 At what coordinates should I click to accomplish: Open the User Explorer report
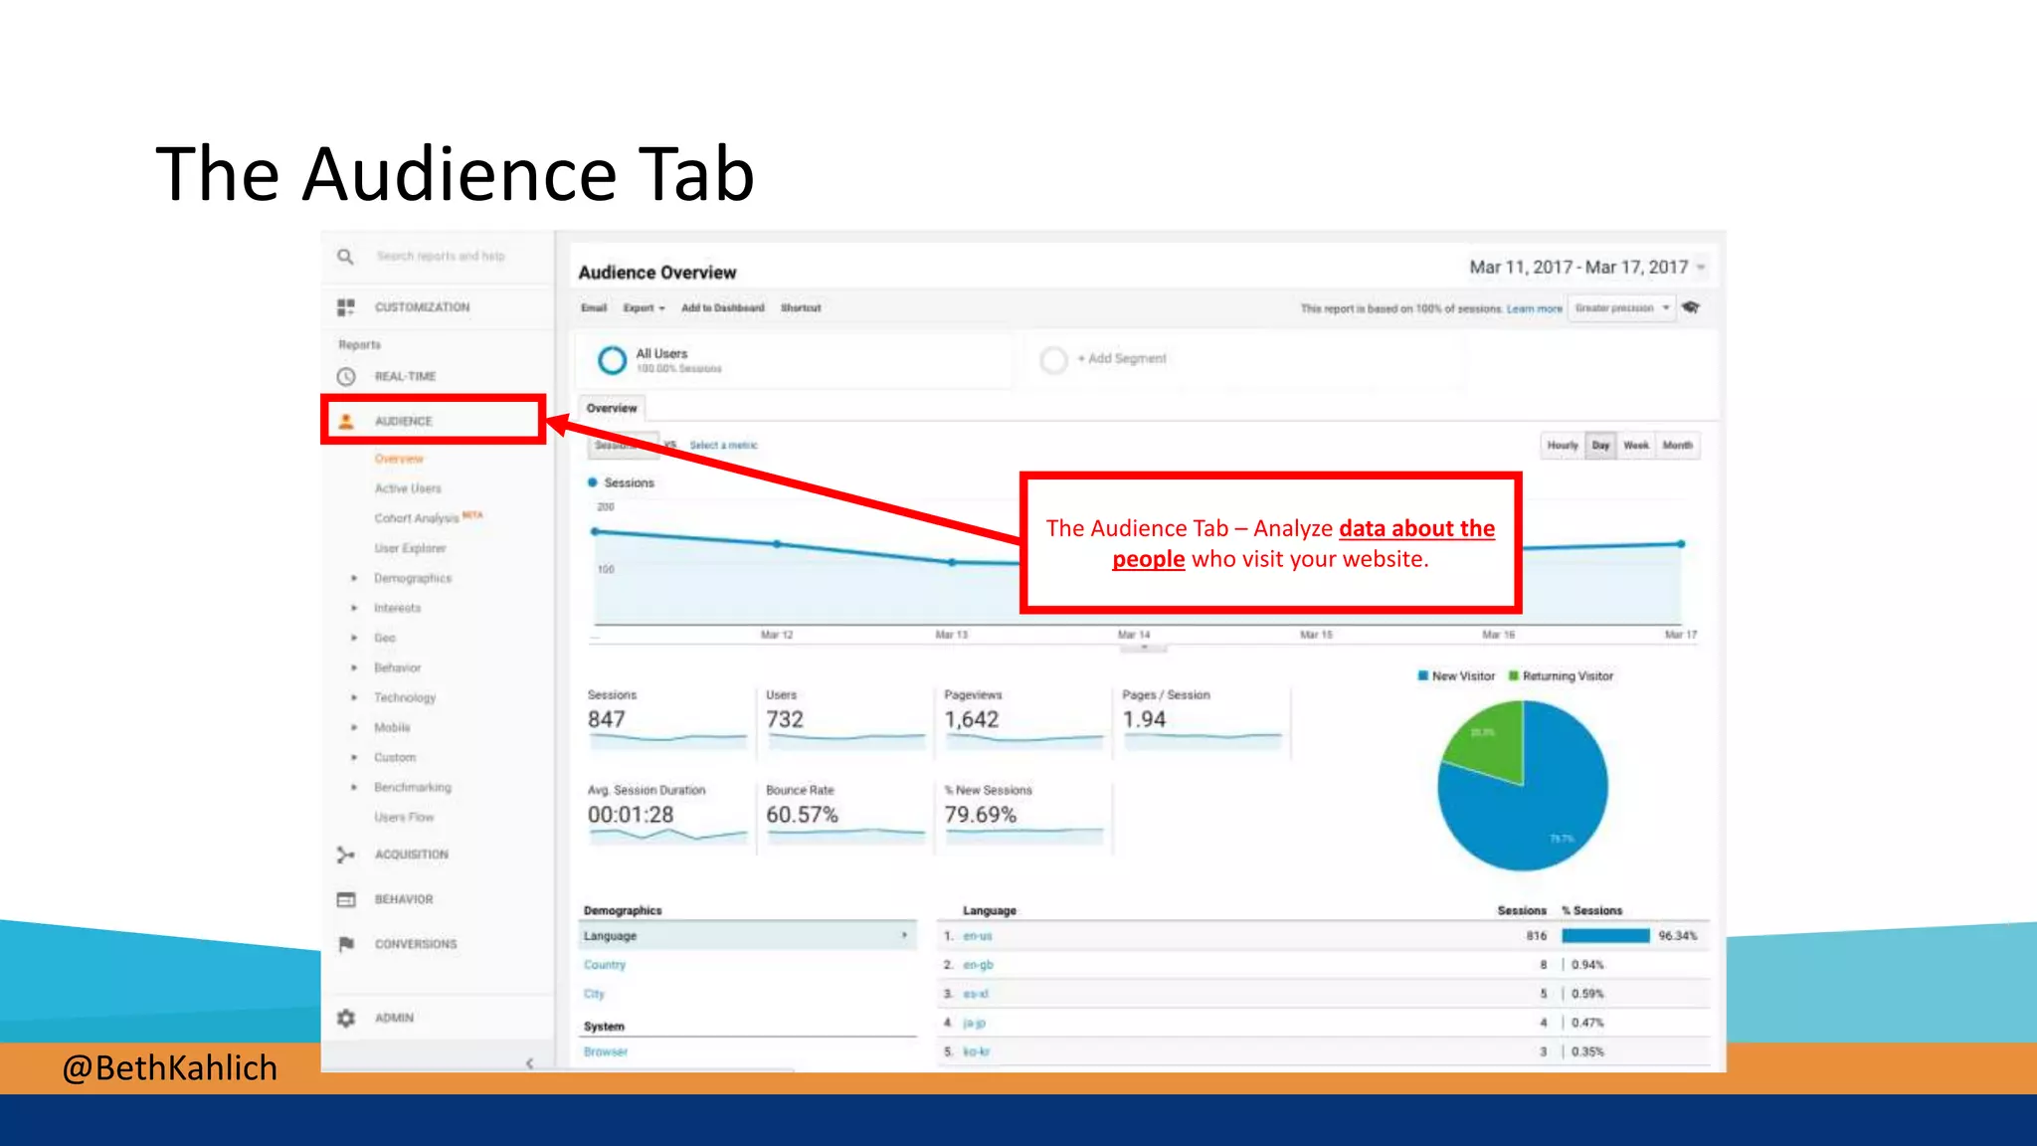coord(410,548)
